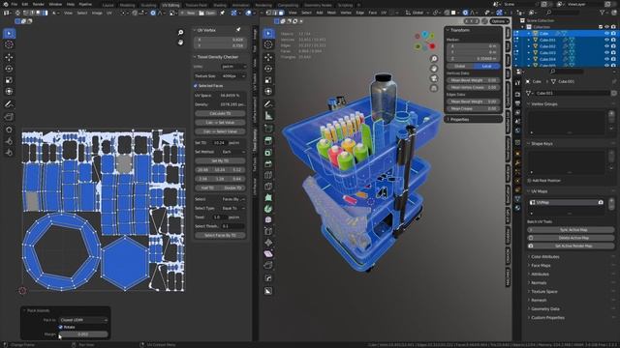Image resolution: width=620 pixels, height=348 pixels.
Task: Hide Cube.001 with its eye icon
Action: point(606,40)
